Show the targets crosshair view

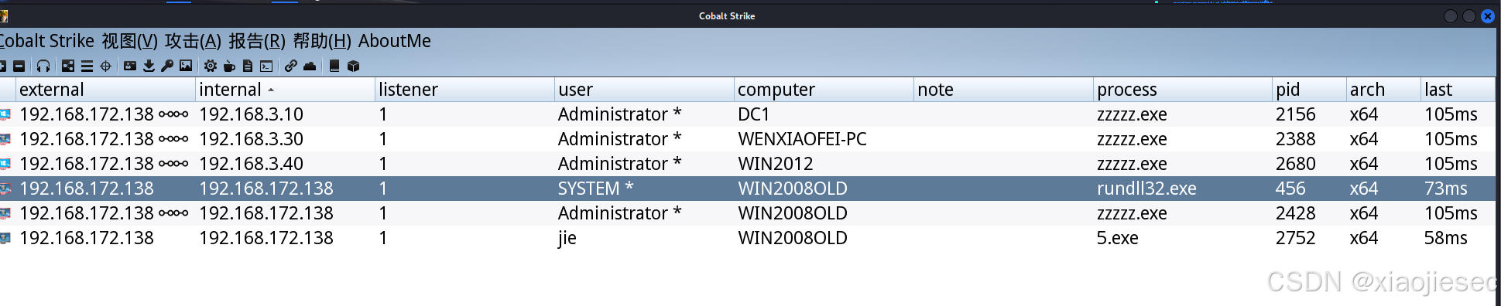pyautogui.click(x=105, y=66)
